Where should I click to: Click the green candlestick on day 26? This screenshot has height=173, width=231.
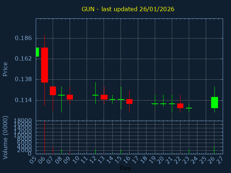pyautogui.click(x=214, y=102)
